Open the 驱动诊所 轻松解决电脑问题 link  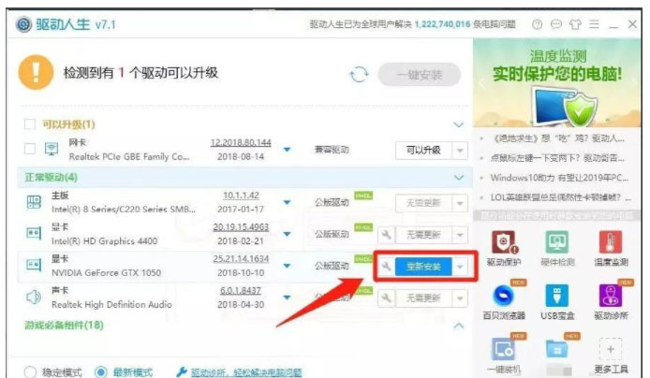pos(246,372)
